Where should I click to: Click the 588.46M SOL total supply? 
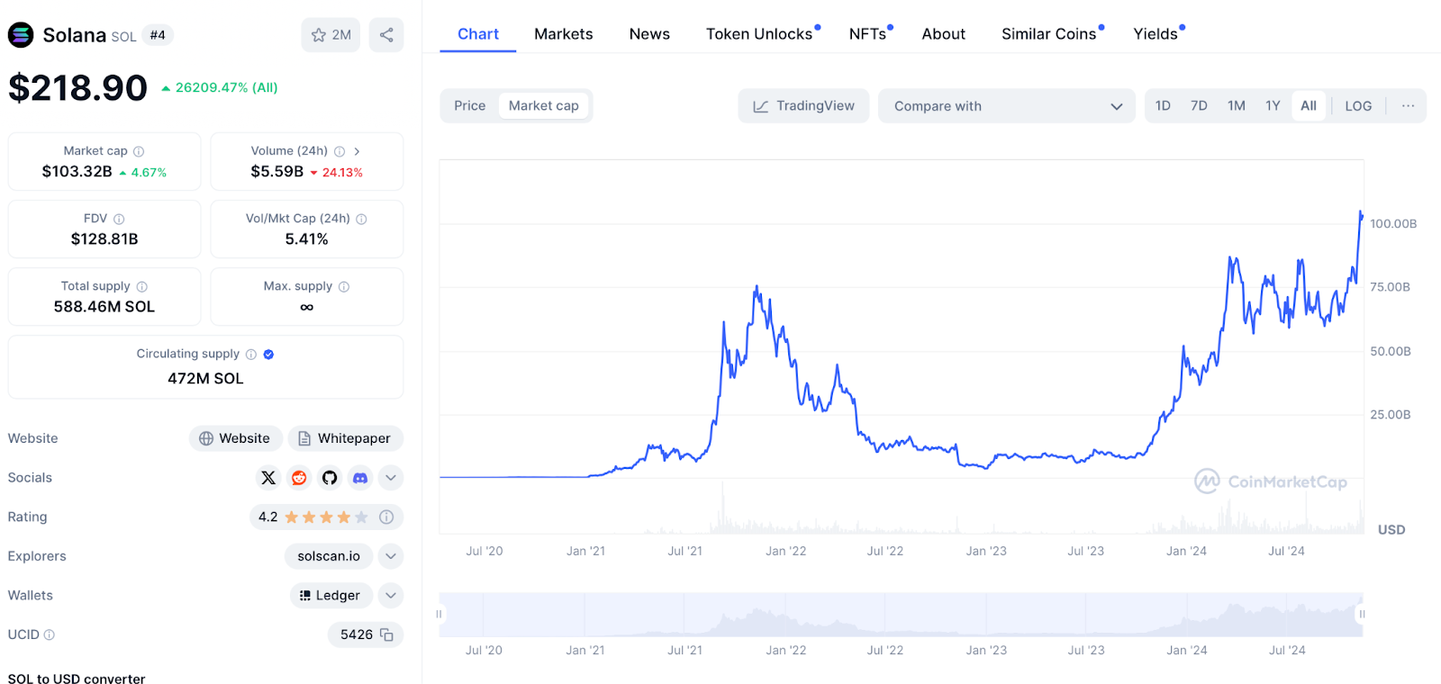point(104,306)
